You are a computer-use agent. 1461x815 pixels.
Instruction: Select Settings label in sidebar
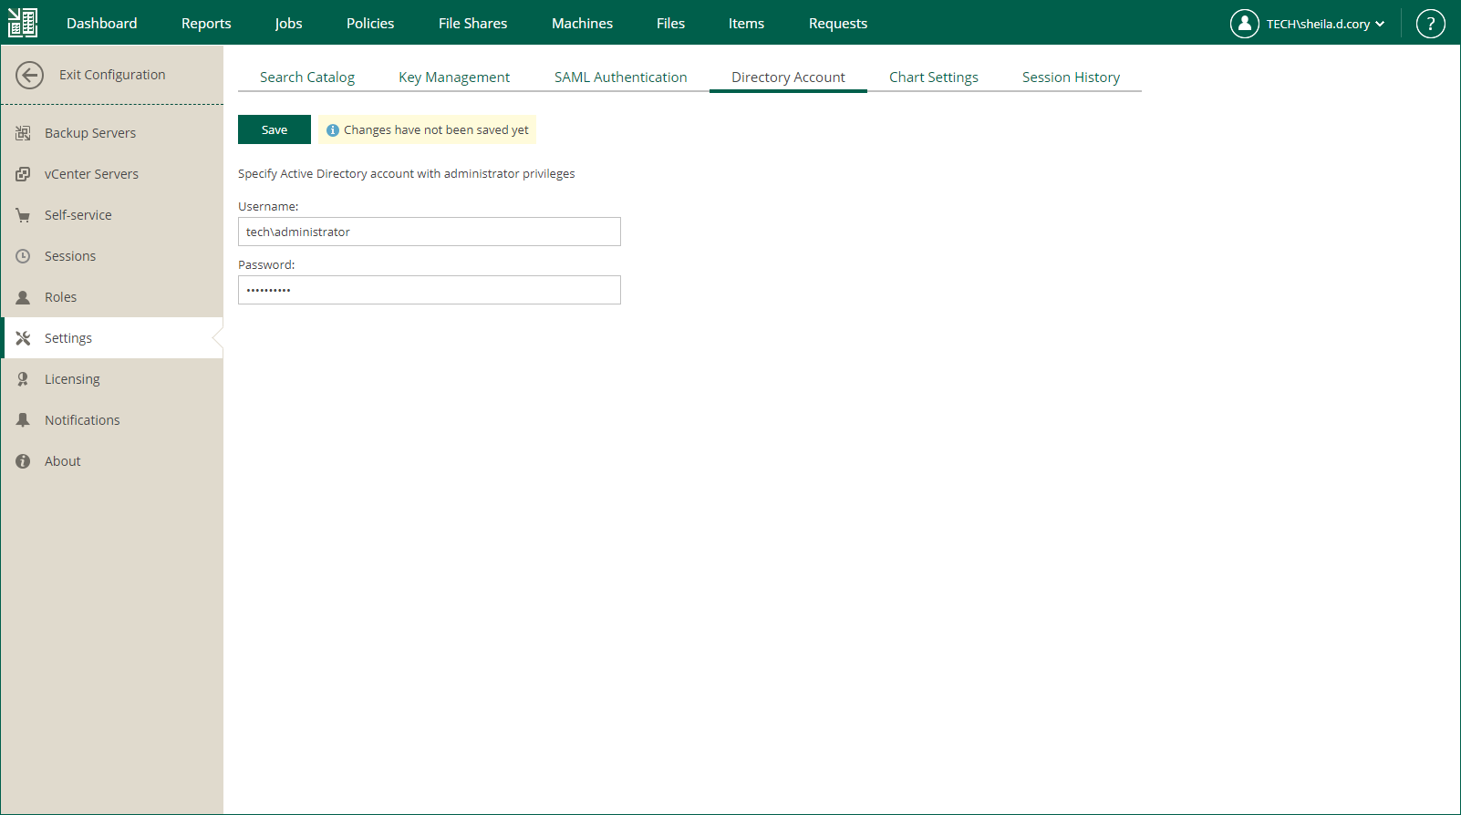coord(68,338)
